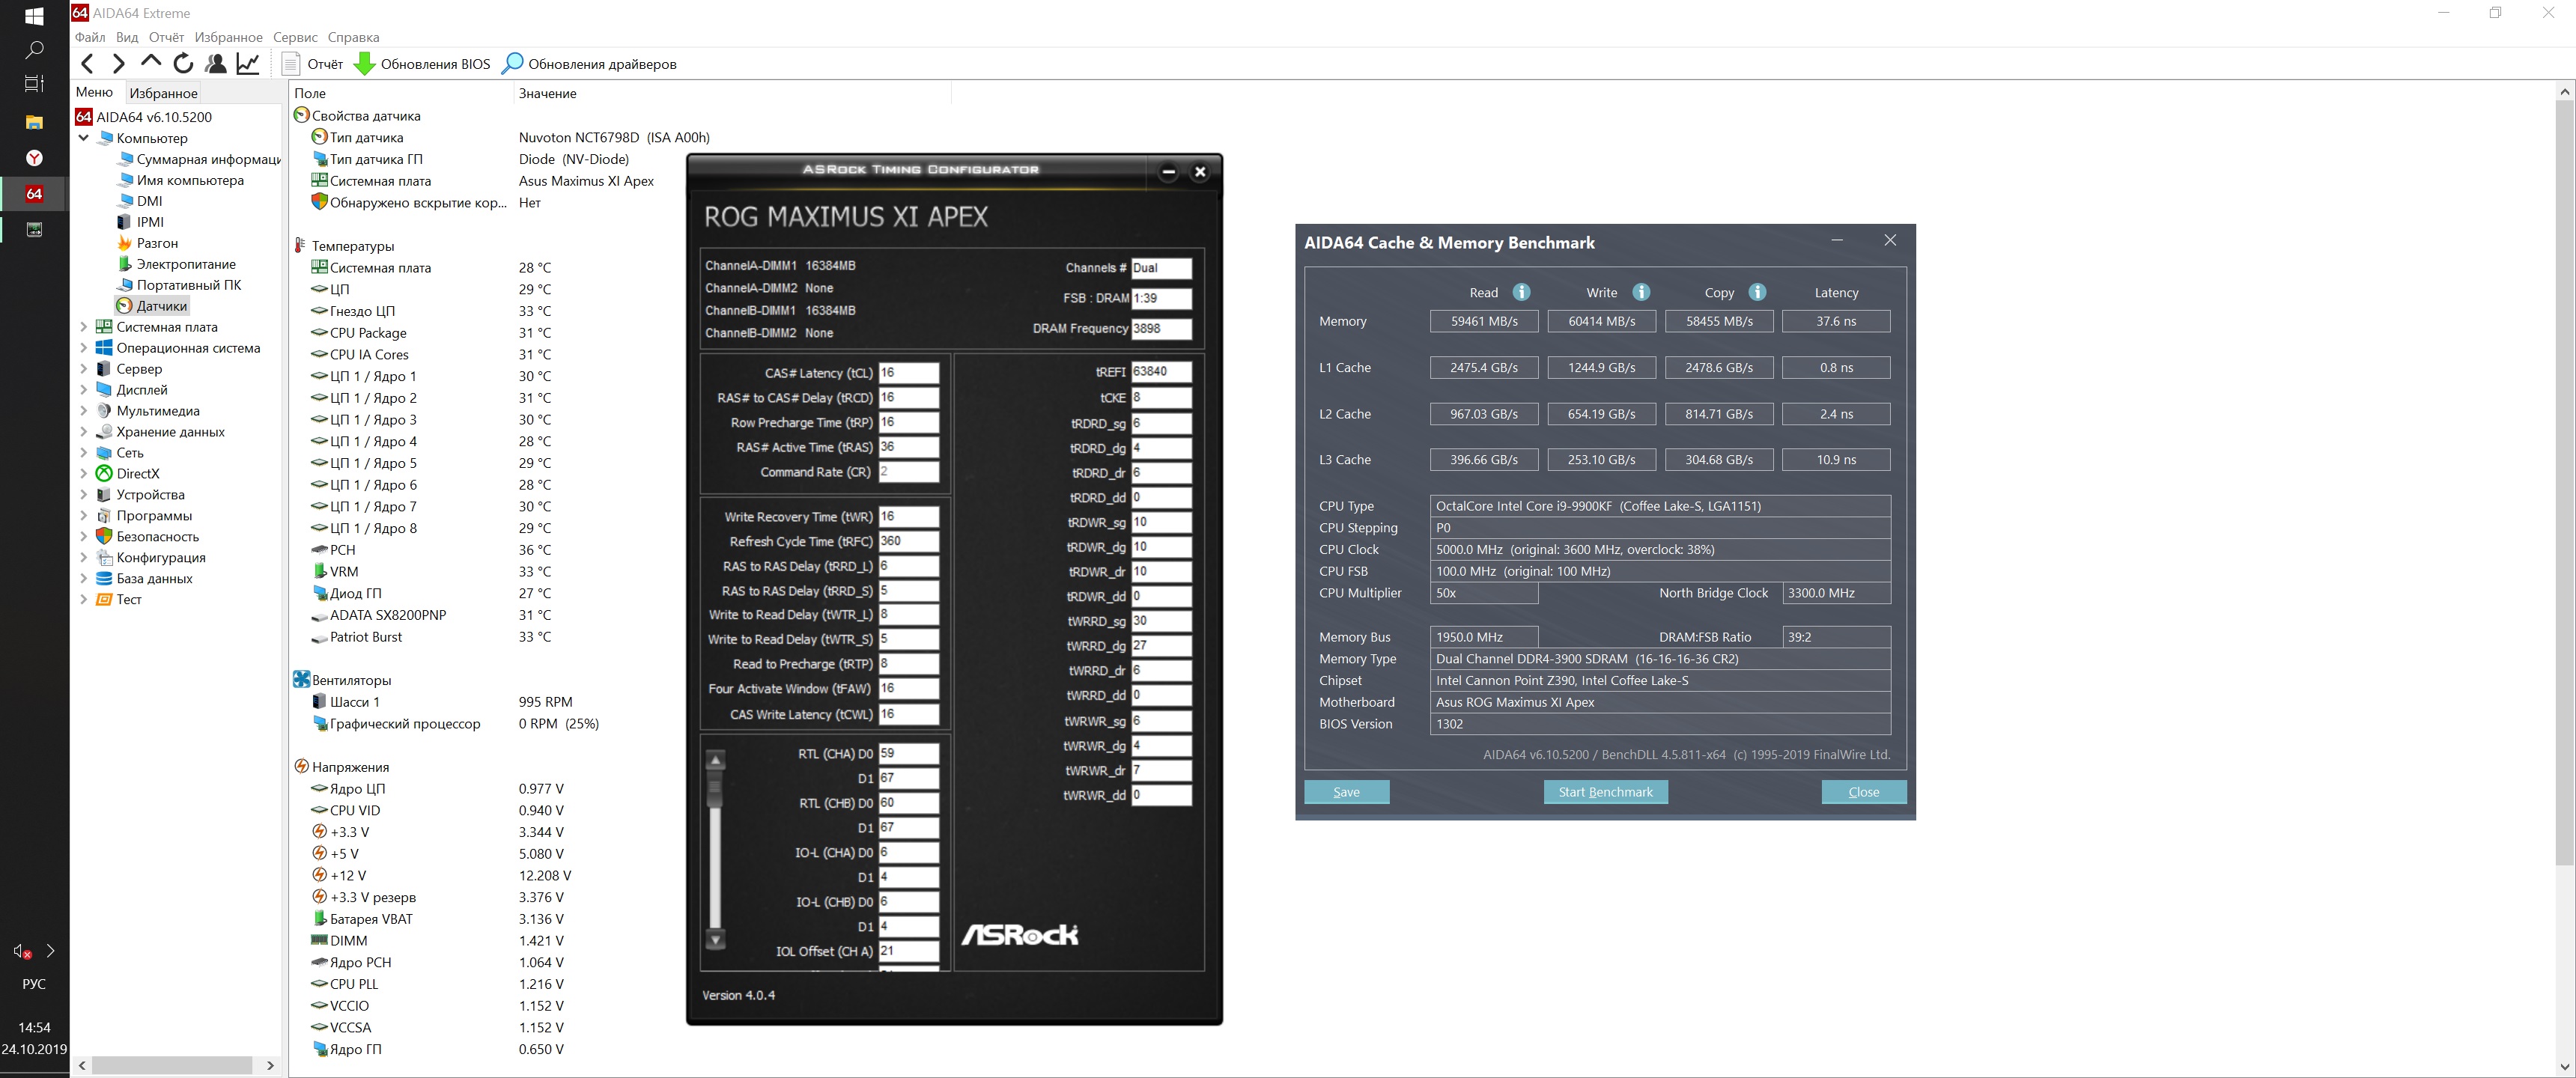Image resolution: width=2576 pixels, height=1078 pixels.
Task: Click the green BIOS updates arrow icon
Action: point(365,64)
